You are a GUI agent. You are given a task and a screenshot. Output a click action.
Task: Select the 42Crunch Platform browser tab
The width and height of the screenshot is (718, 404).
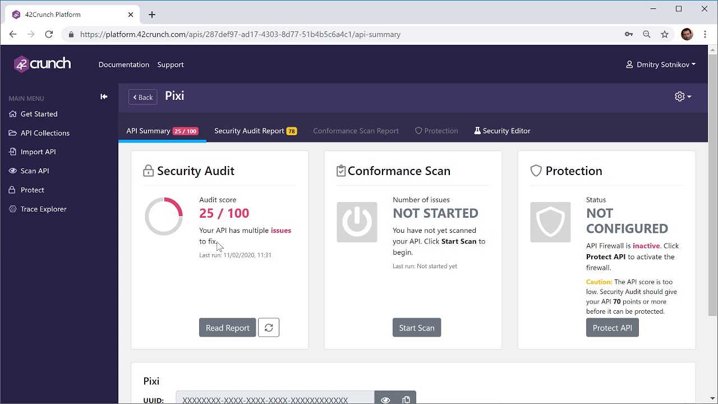coord(72,15)
